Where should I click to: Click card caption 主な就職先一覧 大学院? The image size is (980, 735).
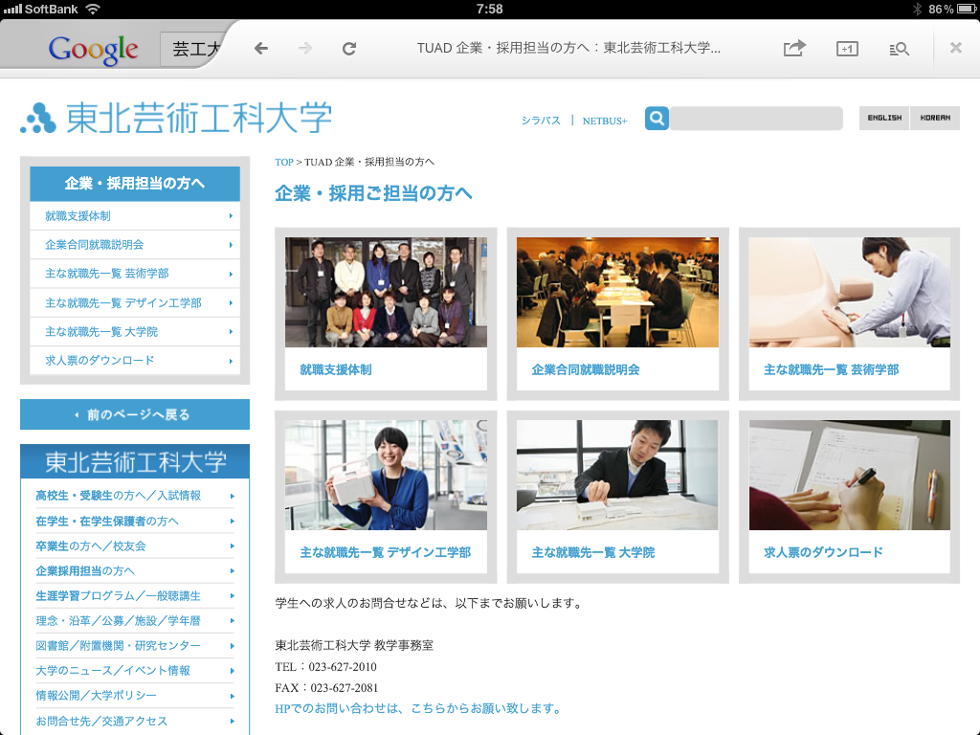click(593, 552)
